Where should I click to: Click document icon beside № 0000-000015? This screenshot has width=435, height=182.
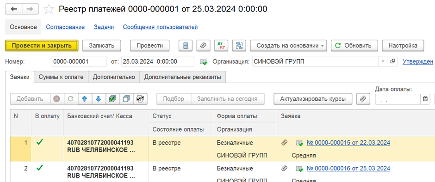[299, 143]
